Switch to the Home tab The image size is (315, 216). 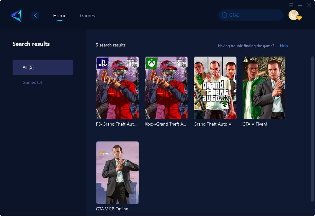coord(60,16)
